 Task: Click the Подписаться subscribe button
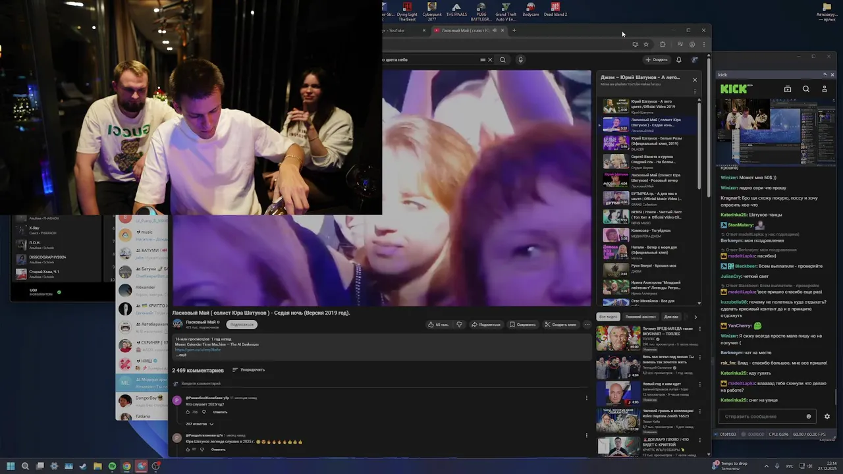[242, 325]
